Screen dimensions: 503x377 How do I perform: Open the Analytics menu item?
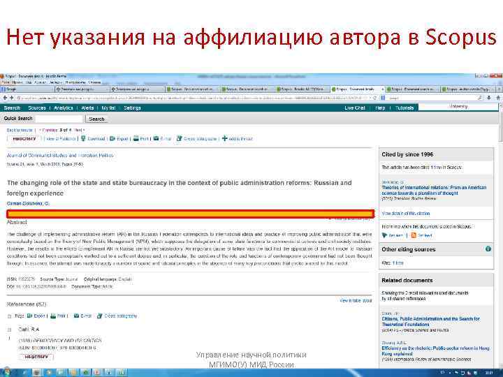click(64, 108)
